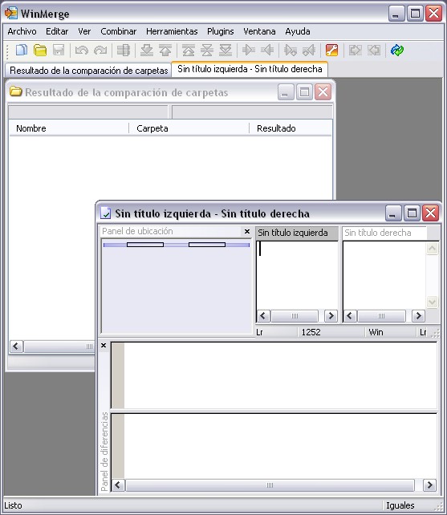Click left scroll arrow of left editor pane
This screenshot has width=447, height=515.
(x=263, y=316)
